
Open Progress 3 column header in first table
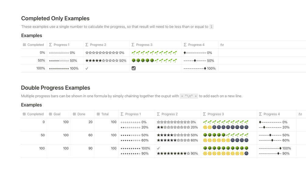tap(144, 45)
